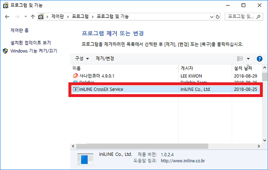Viewport: 268px width, 170px height.
Task: Select the 샤나인코더 4.9.0.1 row
Action: pyautogui.click(x=166, y=76)
